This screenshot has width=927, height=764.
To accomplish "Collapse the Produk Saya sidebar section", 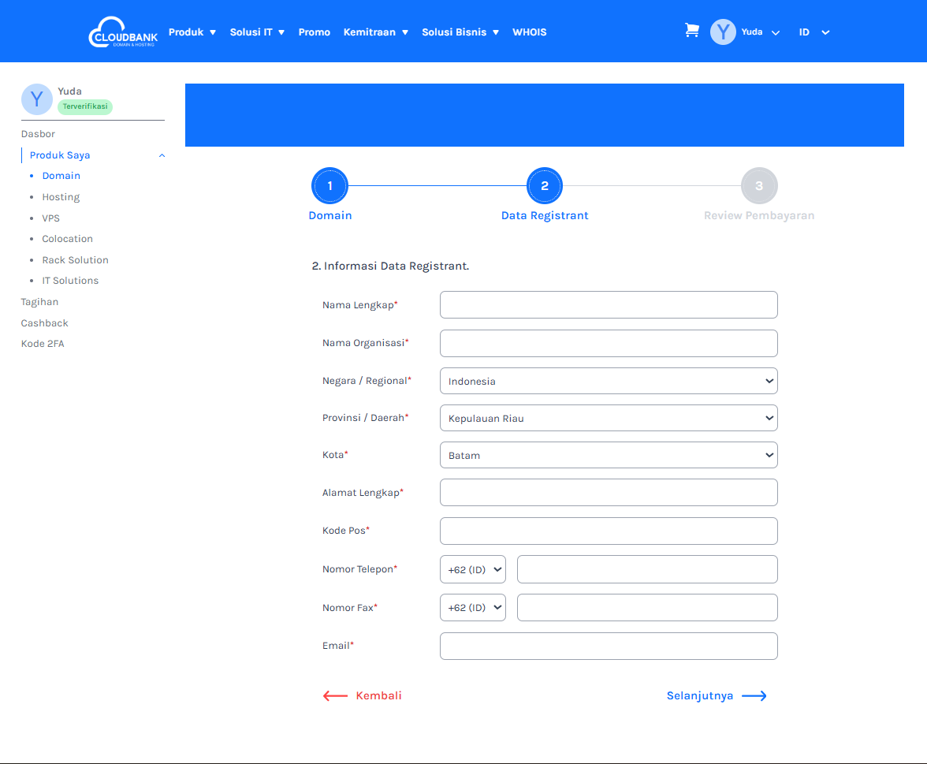I will [x=162, y=155].
